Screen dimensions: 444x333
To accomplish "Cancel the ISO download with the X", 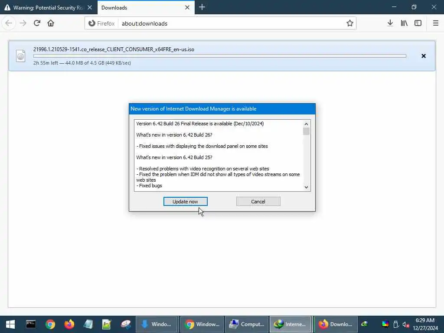I will click(x=423, y=56).
